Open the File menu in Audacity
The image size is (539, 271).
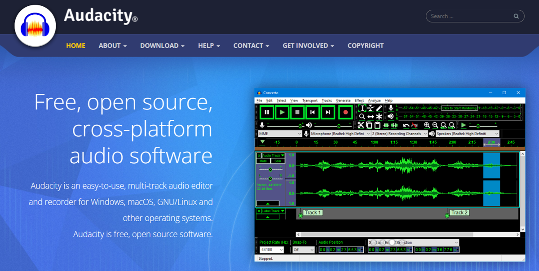point(259,101)
